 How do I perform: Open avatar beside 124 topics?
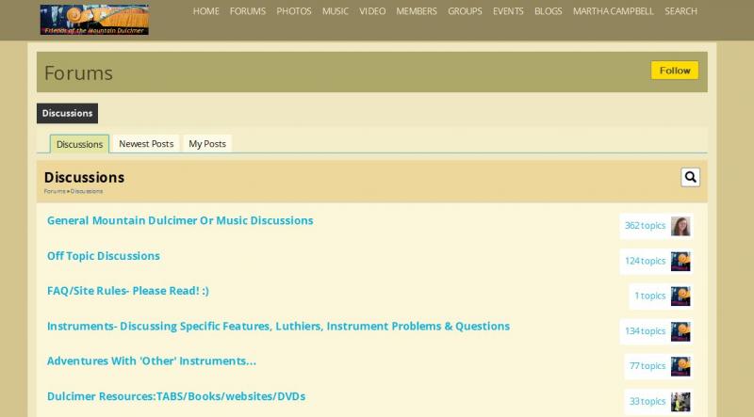pos(680,262)
